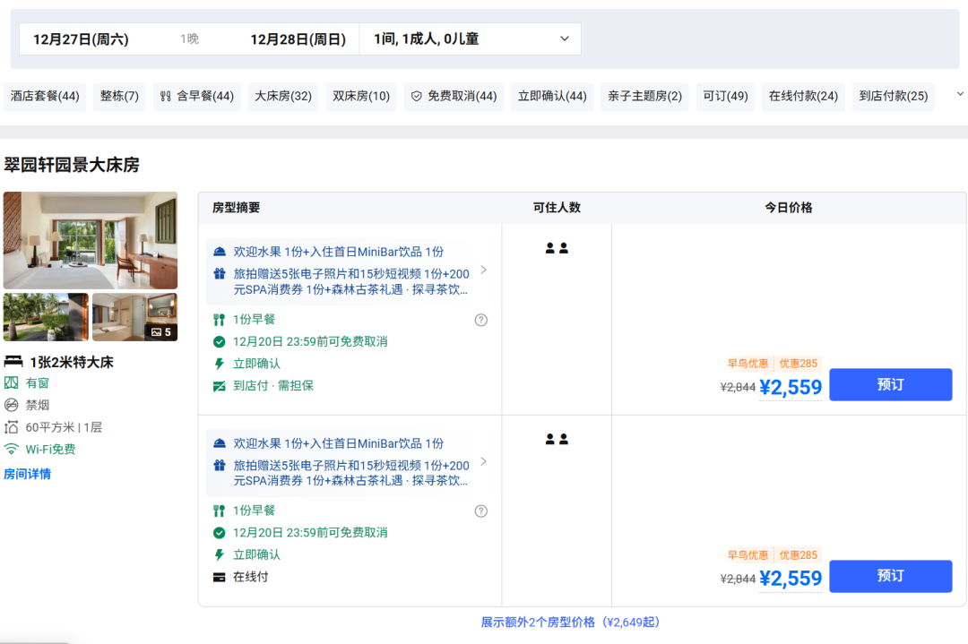Image resolution: width=968 pixels, height=644 pixels.
Task: Click shield icon on 免费取消(44) filter
Action: (x=417, y=96)
